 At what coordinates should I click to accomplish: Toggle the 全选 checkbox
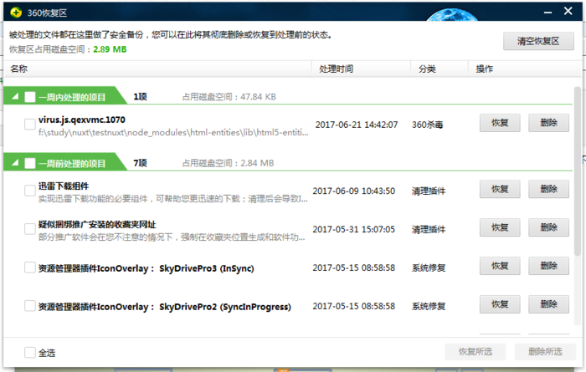30,352
